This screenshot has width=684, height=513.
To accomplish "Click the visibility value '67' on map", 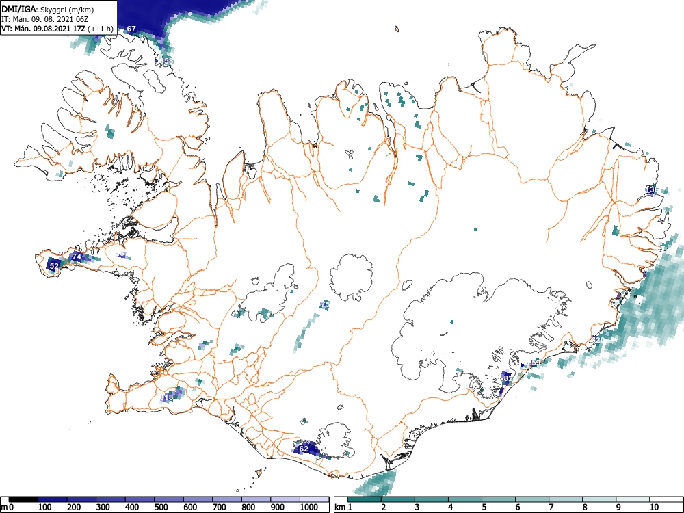I will pyautogui.click(x=131, y=29).
